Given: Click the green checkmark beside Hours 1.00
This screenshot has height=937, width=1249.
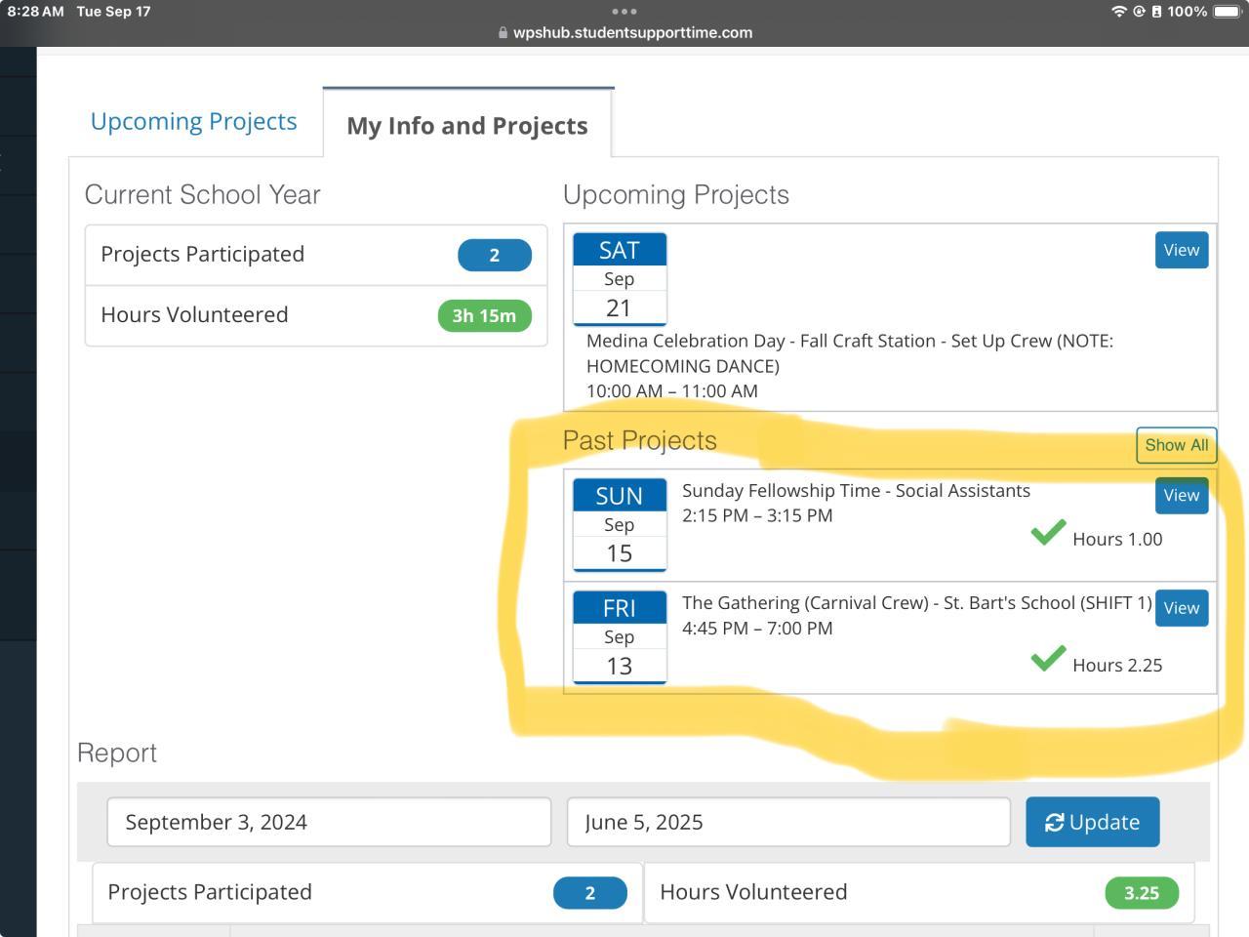Looking at the screenshot, I should tap(1048, 533).
